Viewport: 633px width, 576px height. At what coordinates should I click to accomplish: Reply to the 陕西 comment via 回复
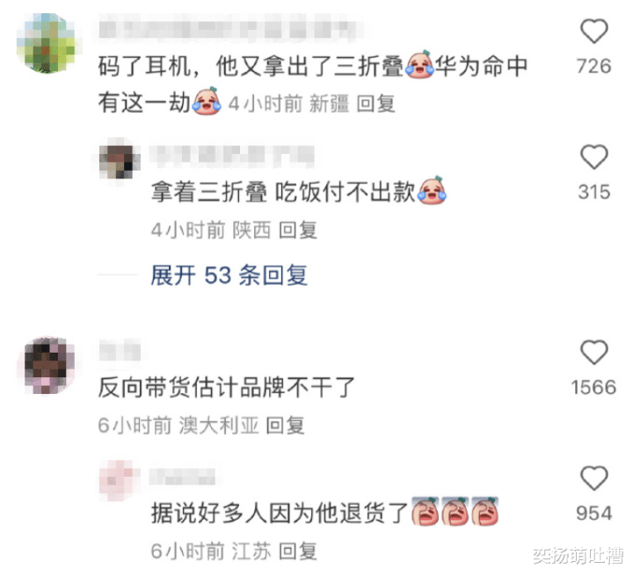coord(297,230)
